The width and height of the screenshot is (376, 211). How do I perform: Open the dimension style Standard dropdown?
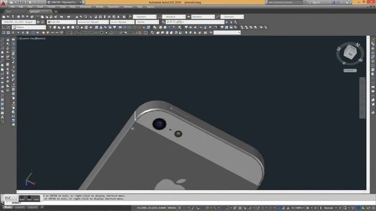(174, 17)
